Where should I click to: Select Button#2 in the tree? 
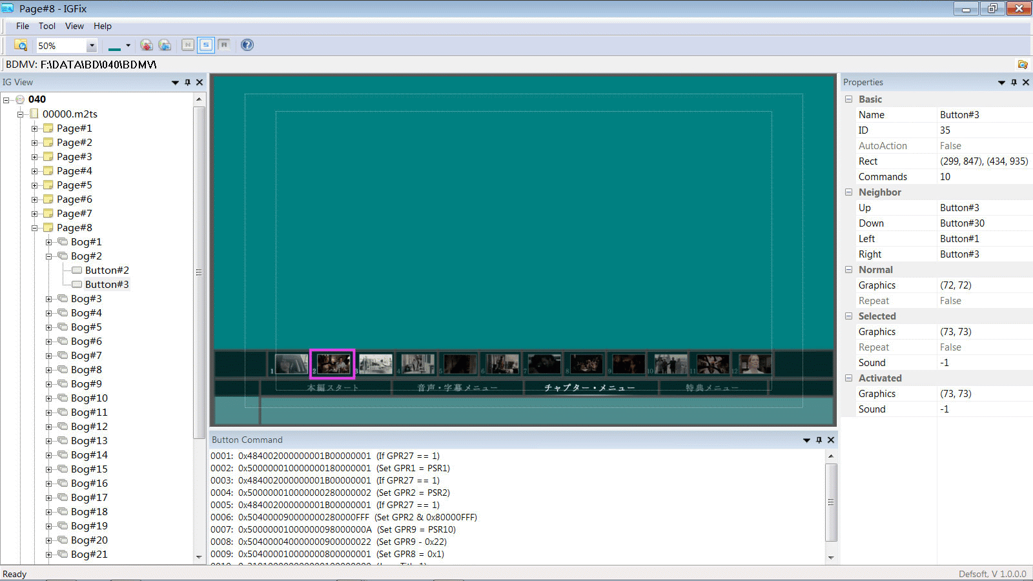point(107,270)
